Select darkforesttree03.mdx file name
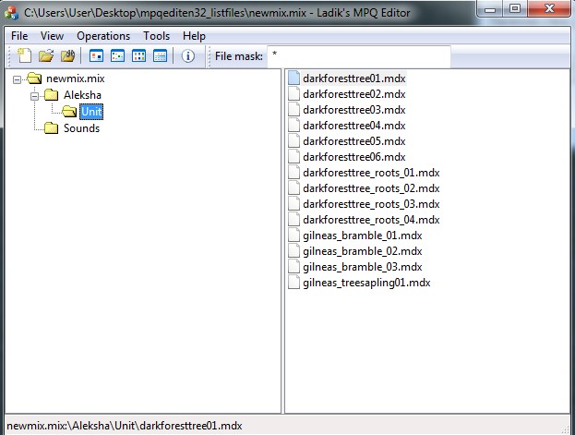The height and width of the screenshot is (435, 575). coord(354,110)
